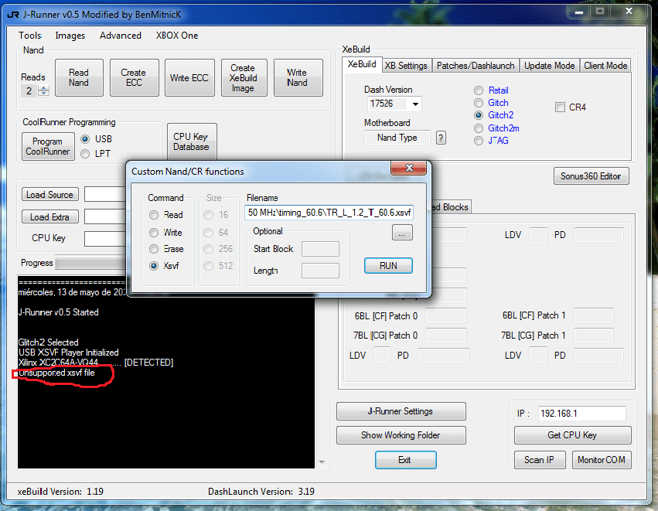Close the Custom Nand/CR functions dialog
Viewport: 658px width, 511px height.
pyautogui.click(x=409, y=168)
